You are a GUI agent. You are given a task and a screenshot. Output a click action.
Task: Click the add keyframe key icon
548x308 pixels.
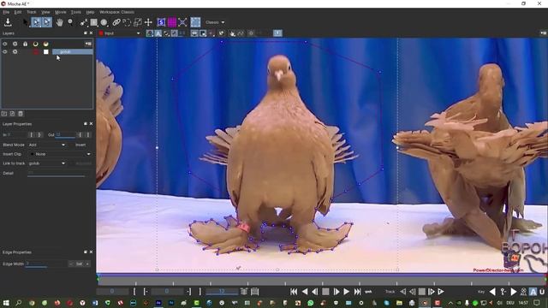click(503, 292)
